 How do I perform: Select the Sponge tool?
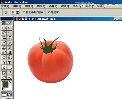coord(9,57)
